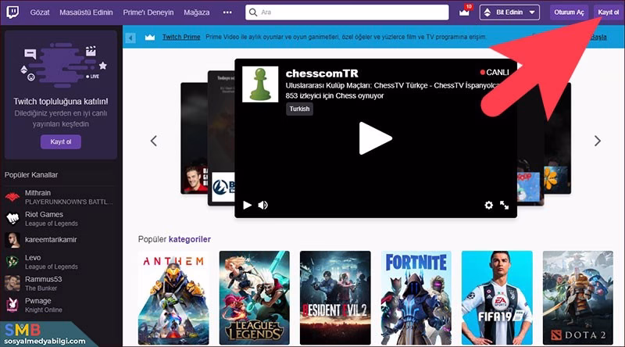Open the Prime loot crown notifications
This screenshot has width=625, height=347.
point(464,12)
